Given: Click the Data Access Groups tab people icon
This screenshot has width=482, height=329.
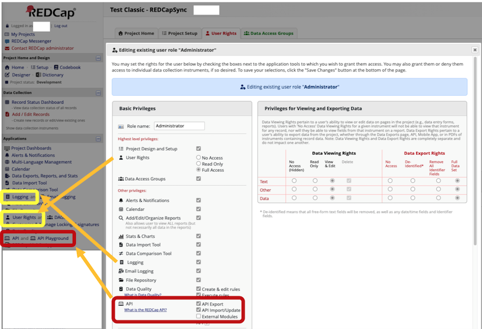Looking at the screenshot, I should click(246, 33).
